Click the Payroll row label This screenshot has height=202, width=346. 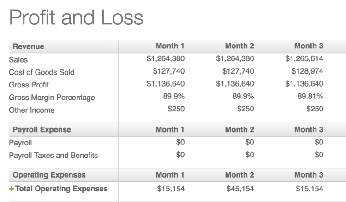[20, 143]
